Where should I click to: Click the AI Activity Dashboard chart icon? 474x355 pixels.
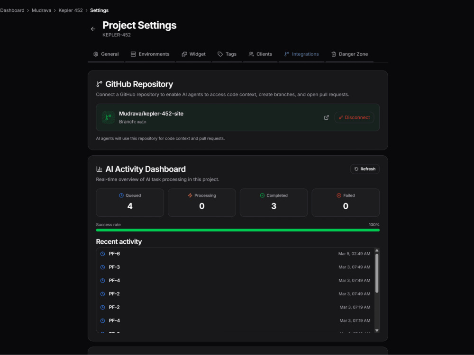99,169
